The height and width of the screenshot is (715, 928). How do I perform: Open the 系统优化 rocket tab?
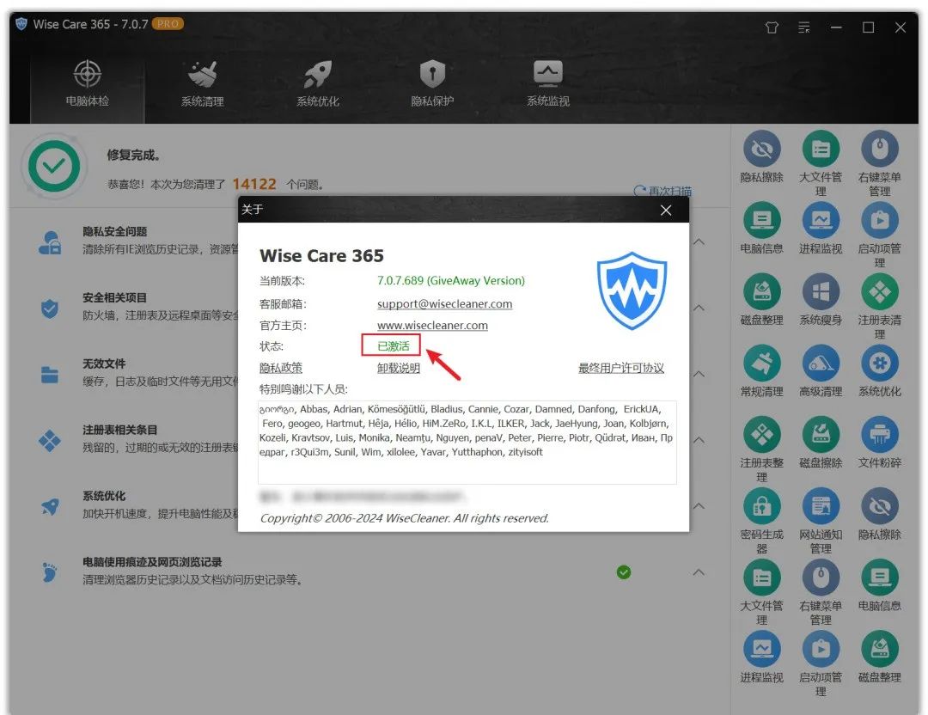(x=318, y=83)
